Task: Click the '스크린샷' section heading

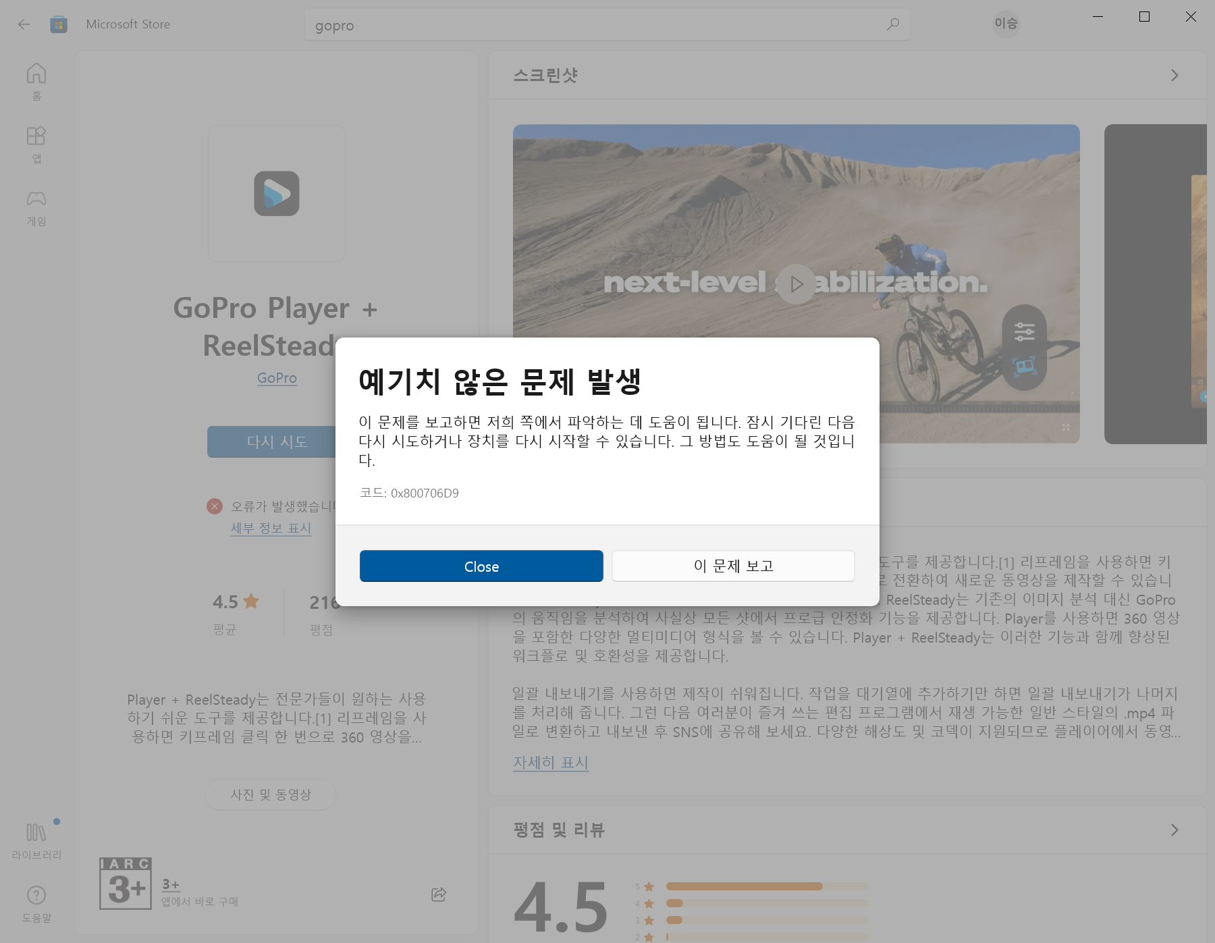Action: [x=545, y=76]
